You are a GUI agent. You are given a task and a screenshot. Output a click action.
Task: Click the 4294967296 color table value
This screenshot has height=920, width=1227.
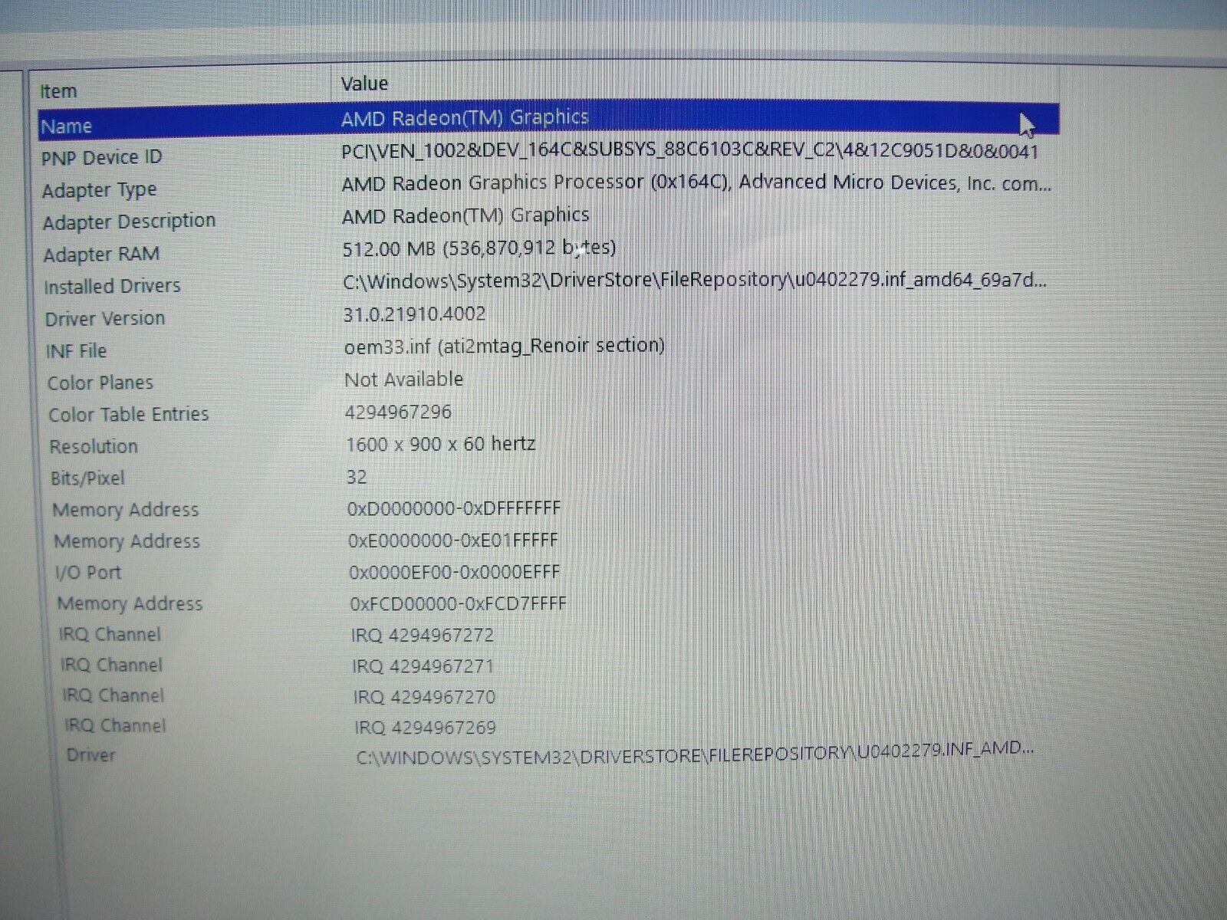pos(398,412)
